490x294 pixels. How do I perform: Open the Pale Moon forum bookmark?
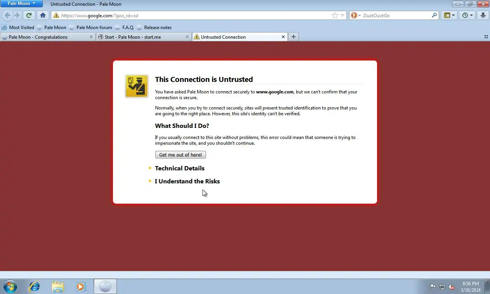click(90, 28)
